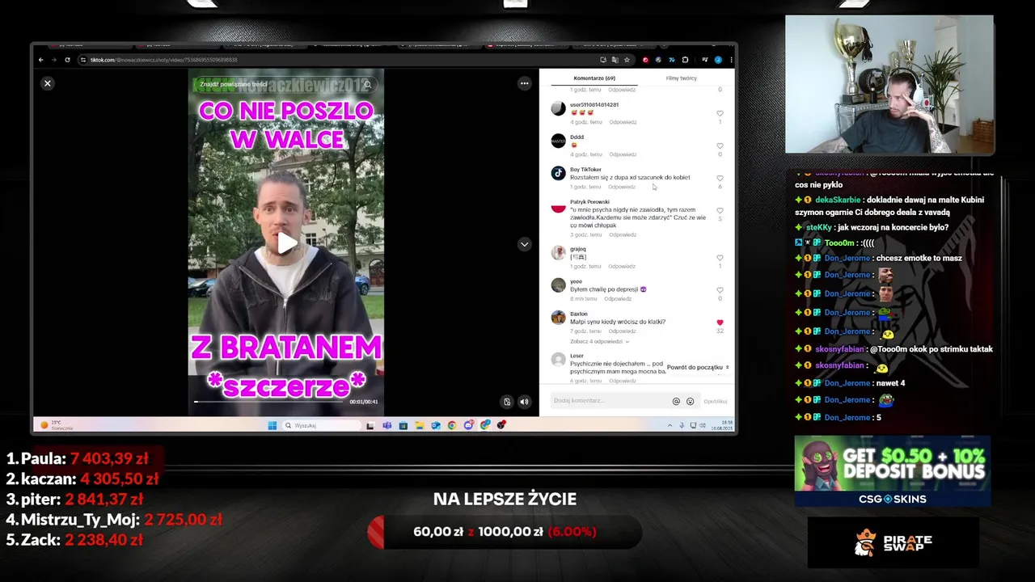Open skosnyfabian's name beside '@Tooo0m okok po strimku taktak'
This screenshot has height=582, width=1035.
tap(839, 349)
